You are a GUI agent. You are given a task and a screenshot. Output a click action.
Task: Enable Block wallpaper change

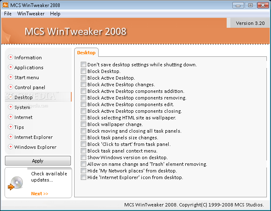[83, 124]
